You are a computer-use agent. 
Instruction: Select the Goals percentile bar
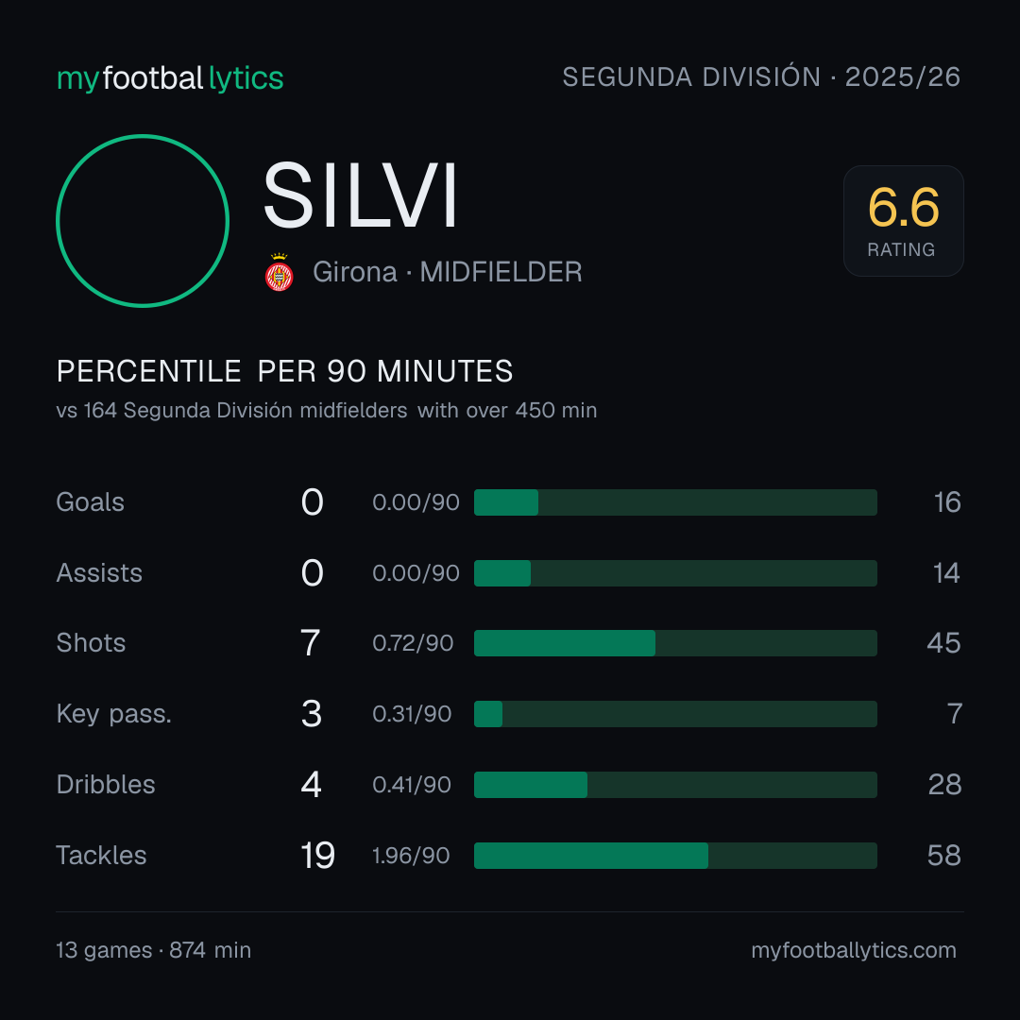coord(675,502)
